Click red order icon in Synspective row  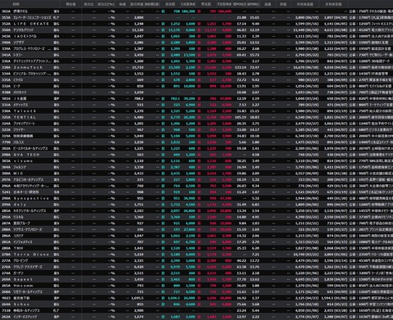tap(199, 198)
